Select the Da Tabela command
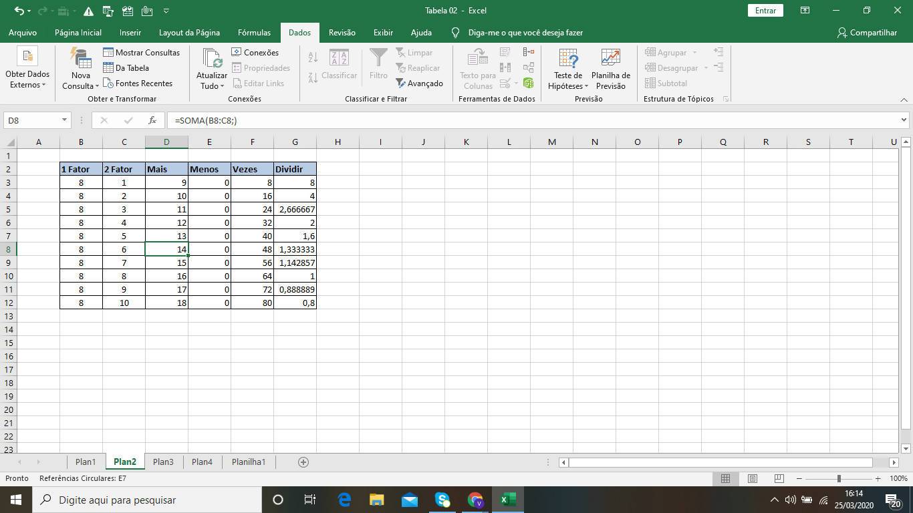The width and height of the screenshot is (913, 513). click(x=126, y=67)
